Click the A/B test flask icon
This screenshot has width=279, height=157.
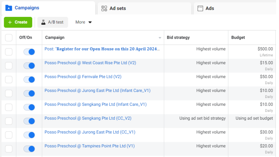click(43, 22)
